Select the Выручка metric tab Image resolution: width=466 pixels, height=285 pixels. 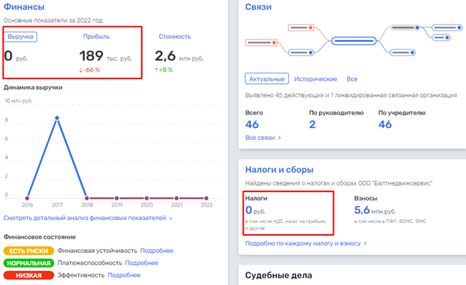pos(20,37)
